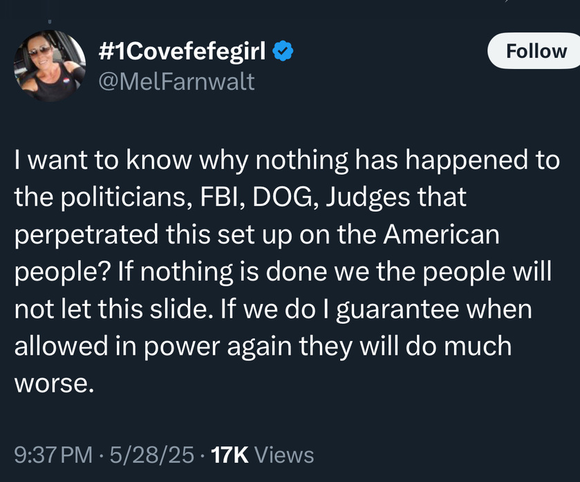
Task: Click the opening line "I want to know"
Action: [x=103, y=160]
